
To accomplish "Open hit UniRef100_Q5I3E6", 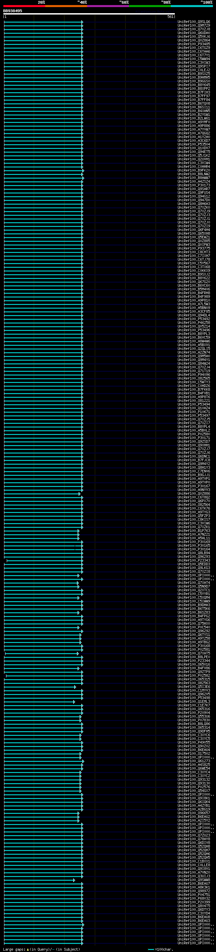I will 194,687.
